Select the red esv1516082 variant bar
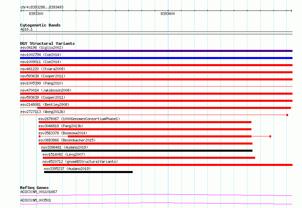The height and width of the screenshot is (208, 302). click(149, 158)
